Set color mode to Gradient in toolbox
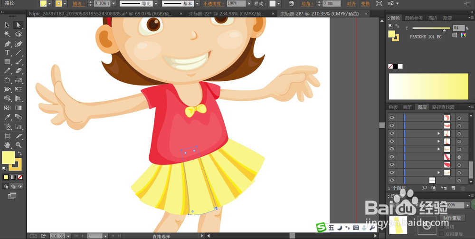The height and width of the screenshot is (239, 475). pos(13,177)
